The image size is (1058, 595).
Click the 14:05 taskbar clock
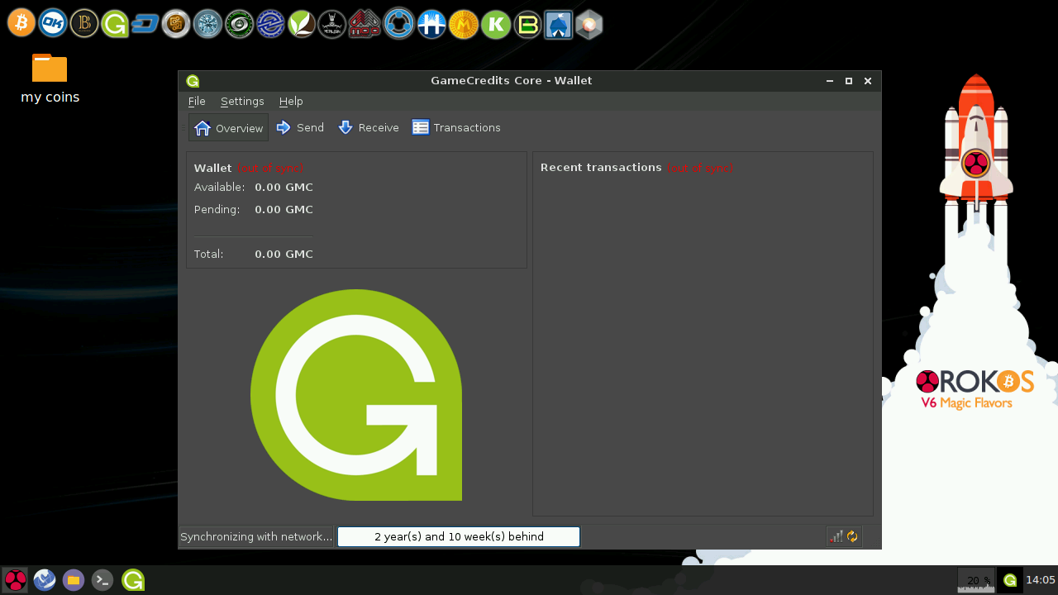coord(1041,580)
